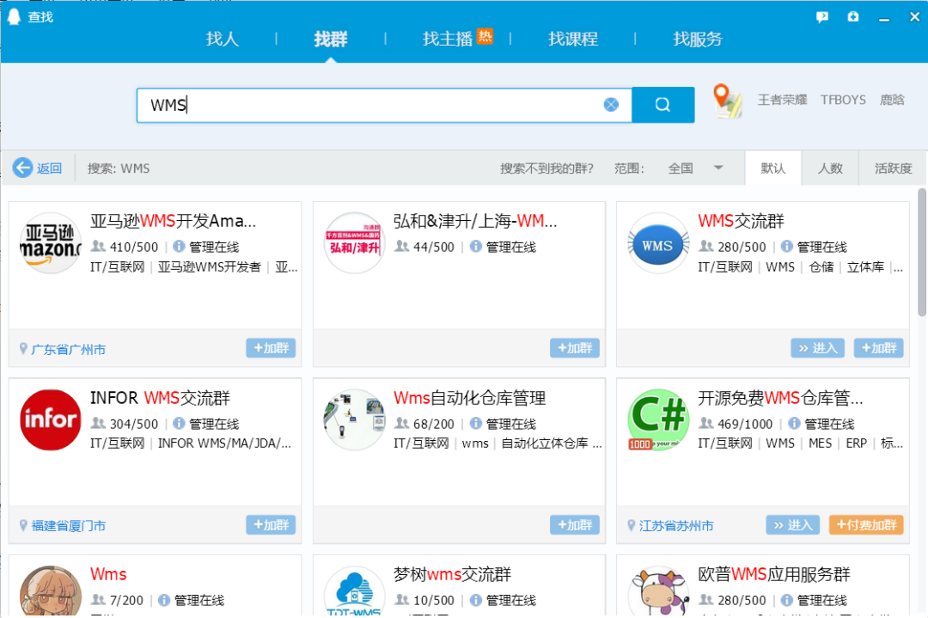This screenshot has width=928, height=618.
Task: Open 福建省厦门市 location link
Action: point(68,526)
